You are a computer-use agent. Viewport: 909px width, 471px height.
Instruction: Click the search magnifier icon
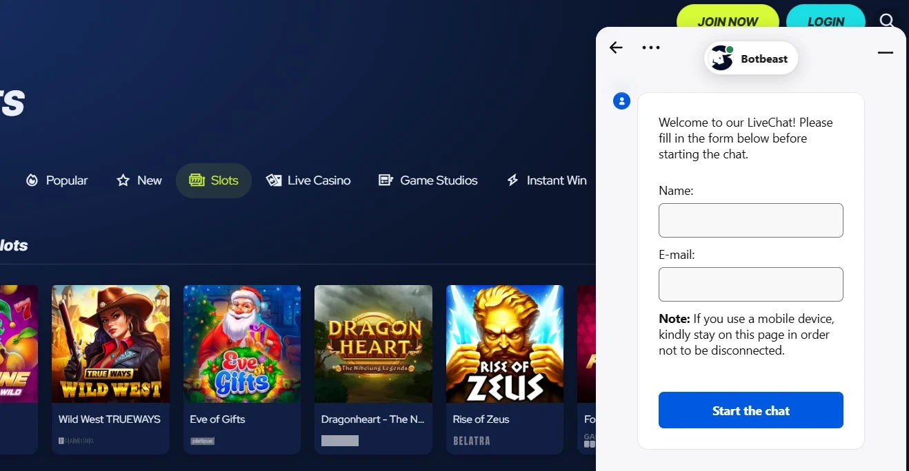tap(887, 21)
